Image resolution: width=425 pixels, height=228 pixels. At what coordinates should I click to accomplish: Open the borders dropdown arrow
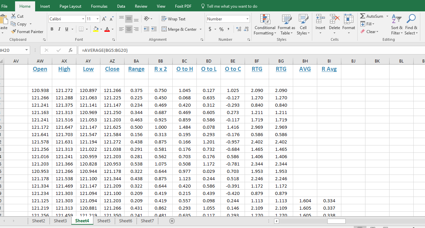click(87, 29)
